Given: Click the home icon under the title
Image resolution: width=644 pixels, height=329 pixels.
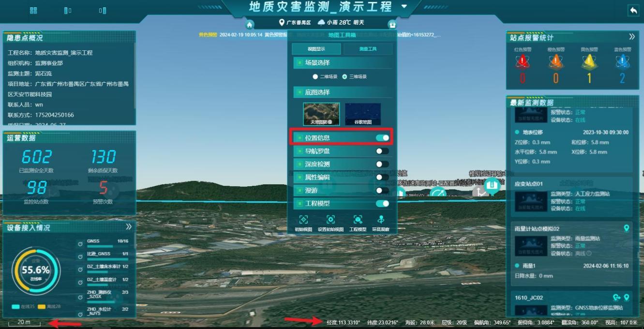Looking at the screenshot, I should [x=250, y=25].
